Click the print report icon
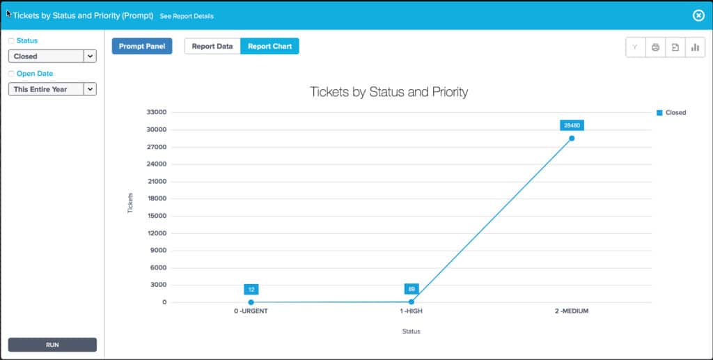Screen dimensions: 713x360 tap(655, 47)
